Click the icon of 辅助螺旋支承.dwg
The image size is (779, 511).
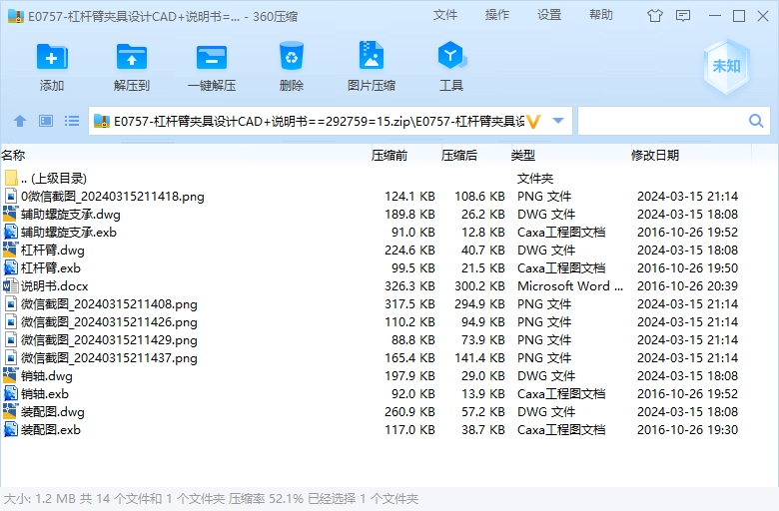10,214
